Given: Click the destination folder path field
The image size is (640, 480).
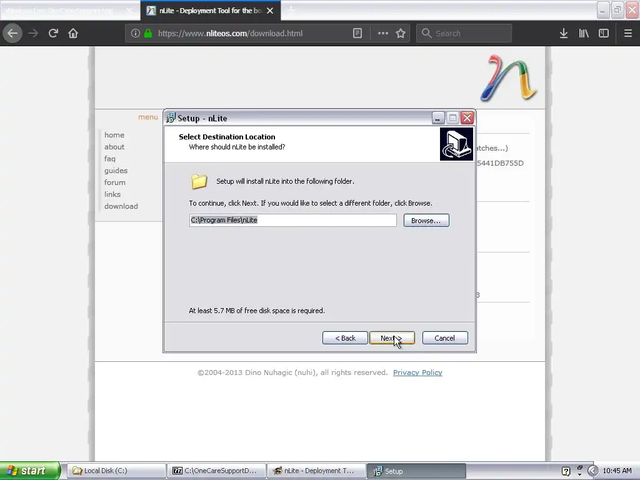Looking at the screenshot, I should pos(292,220).
